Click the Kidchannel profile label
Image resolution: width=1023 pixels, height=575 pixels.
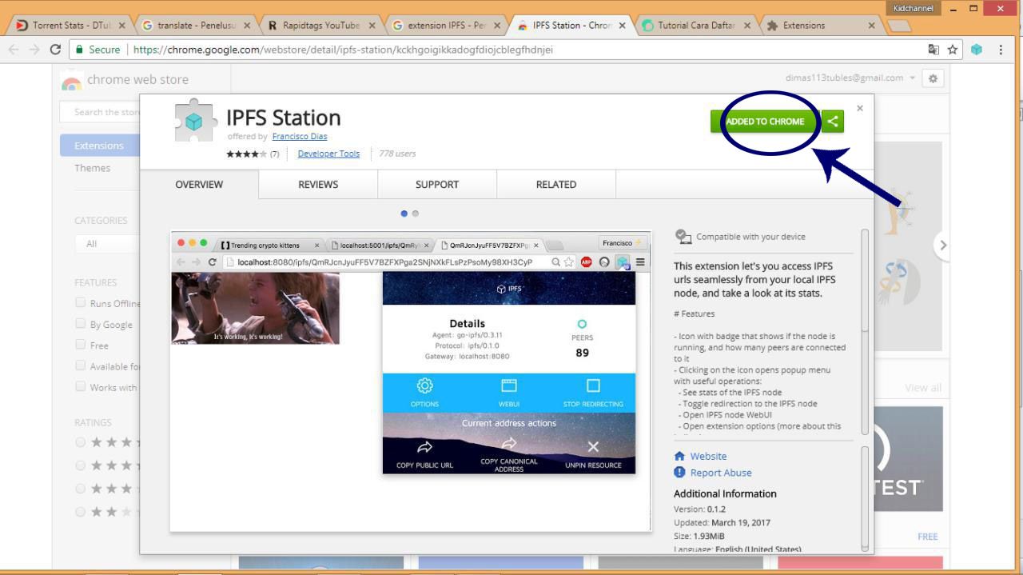tap(914, 8)
